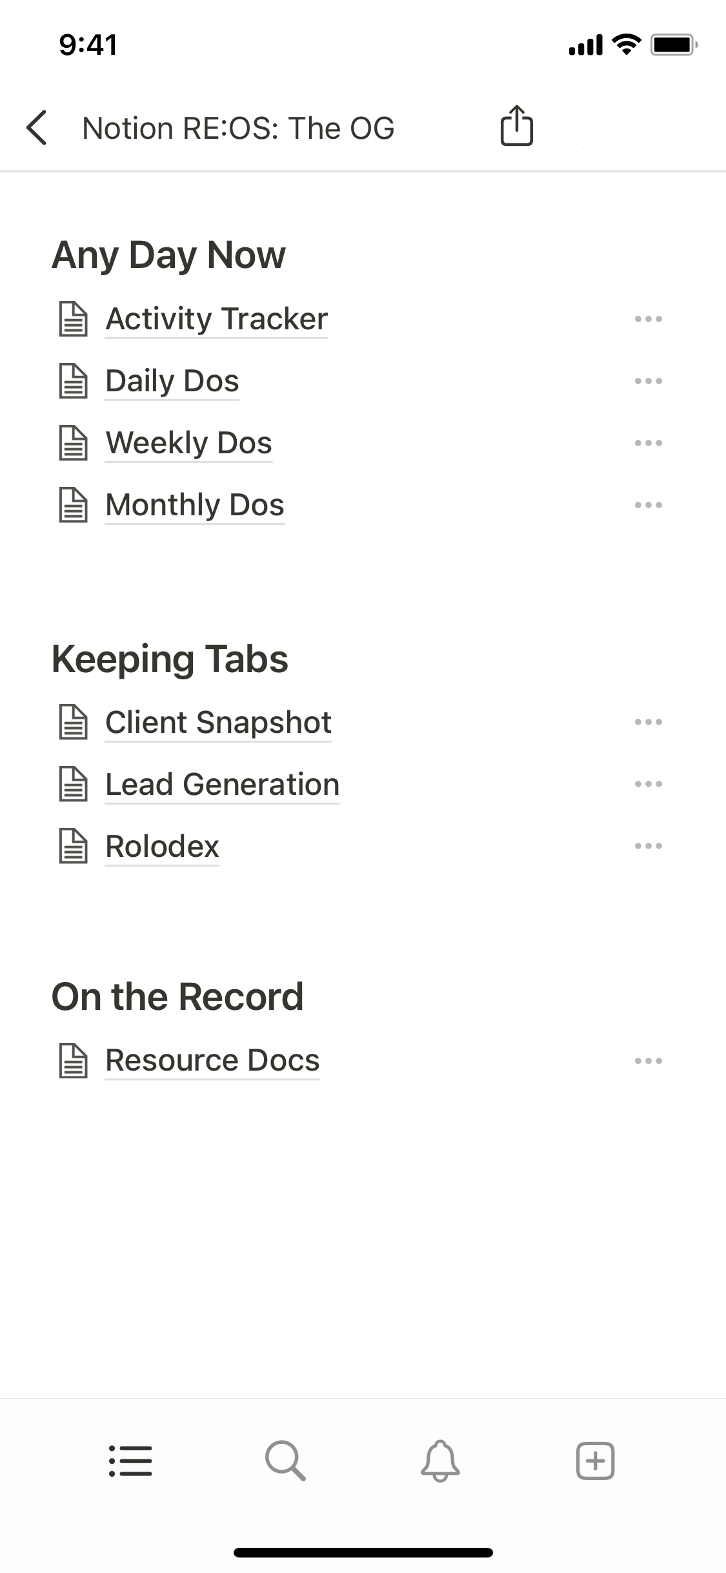Open more options for Lead Generation

click(x=648, y=784)
